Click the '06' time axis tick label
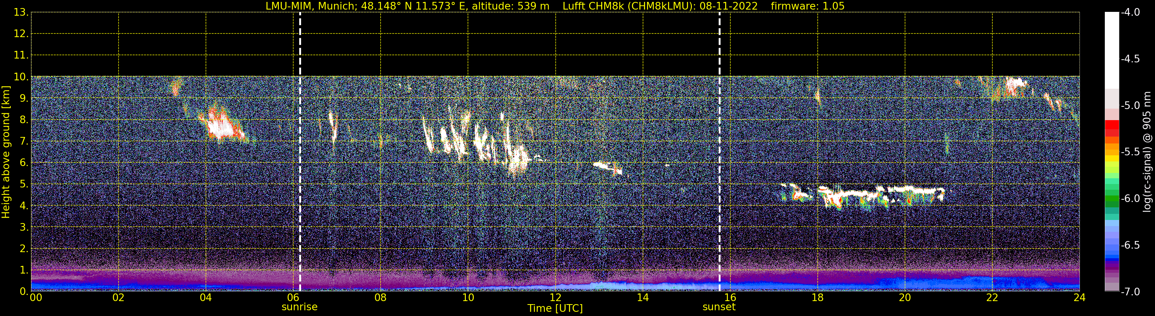The width and height of the screenshot is (1155, 316). 293,298
